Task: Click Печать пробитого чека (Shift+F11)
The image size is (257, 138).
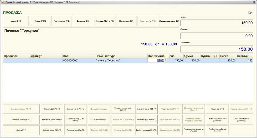Action: coord(217,119)
